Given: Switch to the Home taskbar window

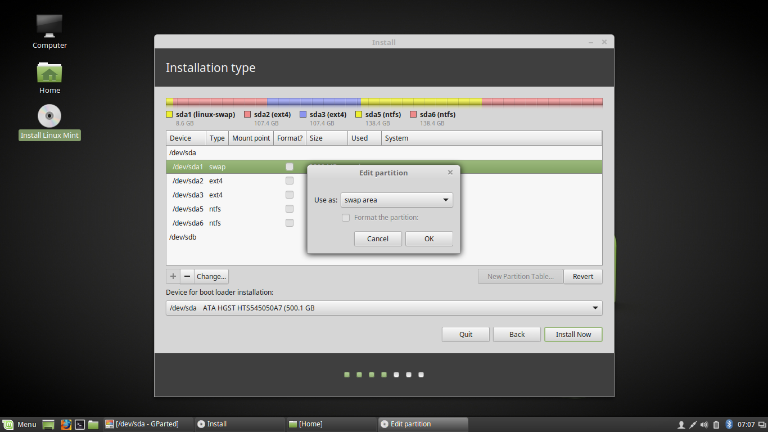Looking at the screenshot, I should tap(331, 424).
